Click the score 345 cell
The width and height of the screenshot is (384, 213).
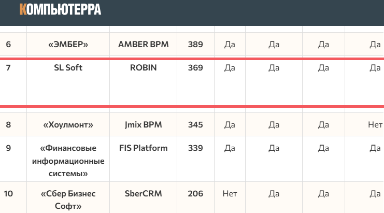pos(195,125)
